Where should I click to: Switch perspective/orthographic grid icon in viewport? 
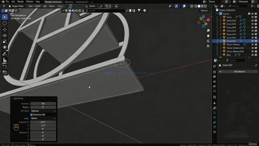pos(208,46)
